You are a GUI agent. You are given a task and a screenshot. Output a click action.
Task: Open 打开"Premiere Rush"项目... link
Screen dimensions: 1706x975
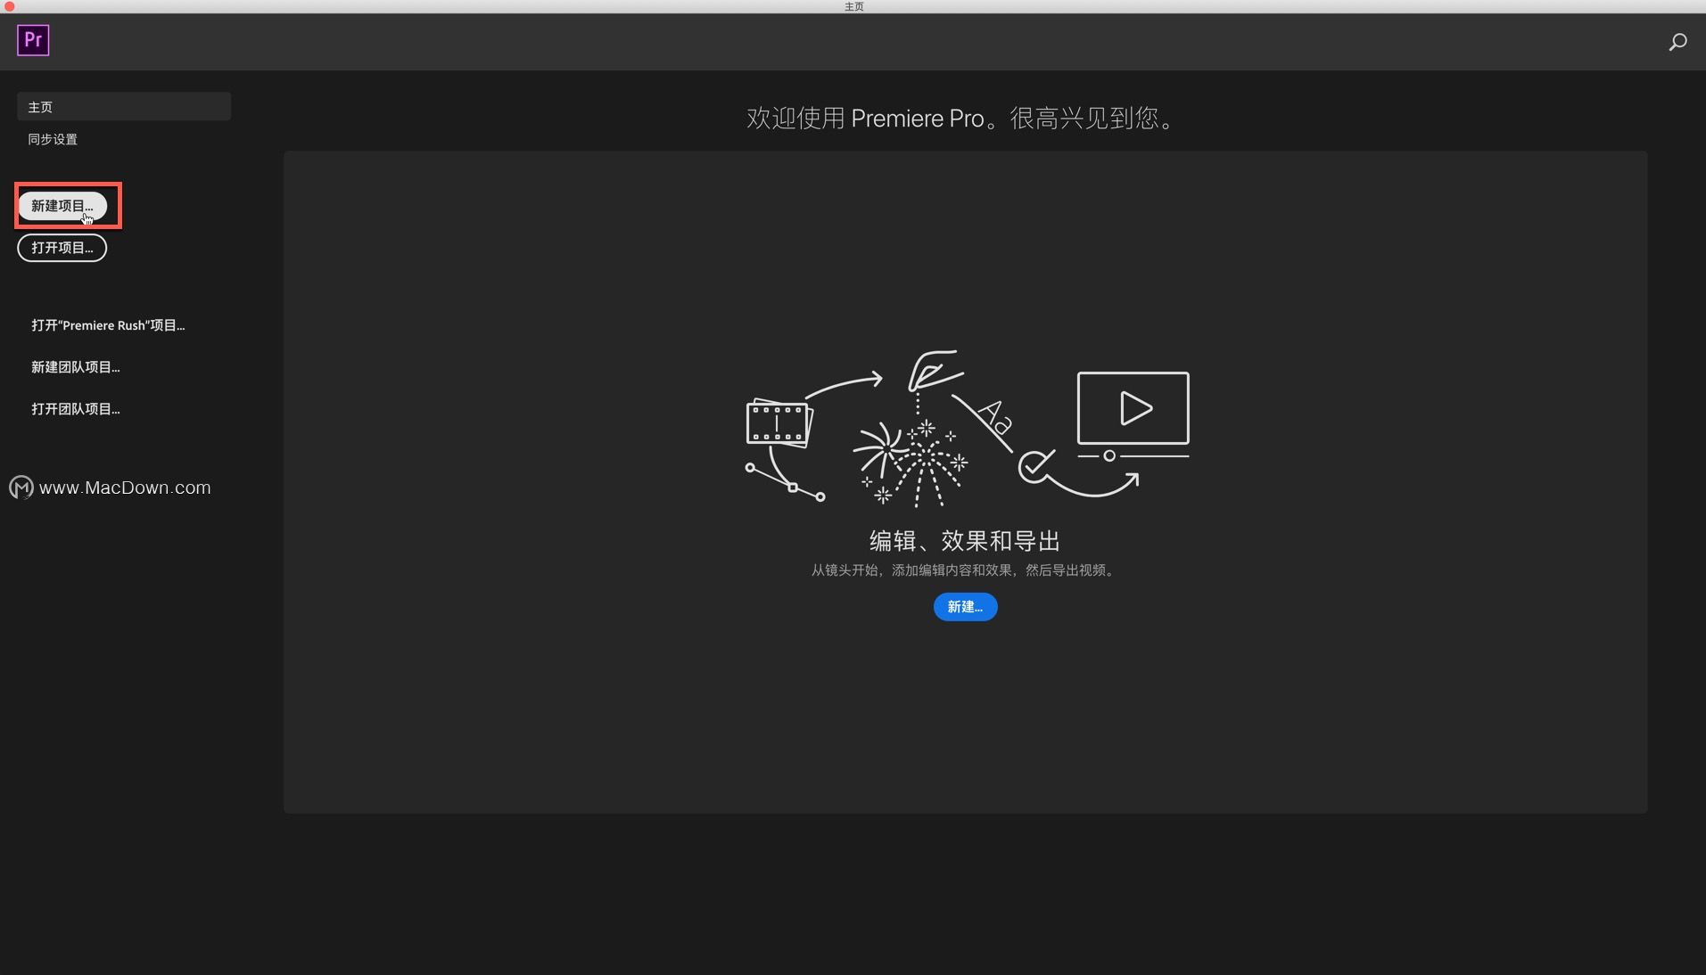(108, 325)
